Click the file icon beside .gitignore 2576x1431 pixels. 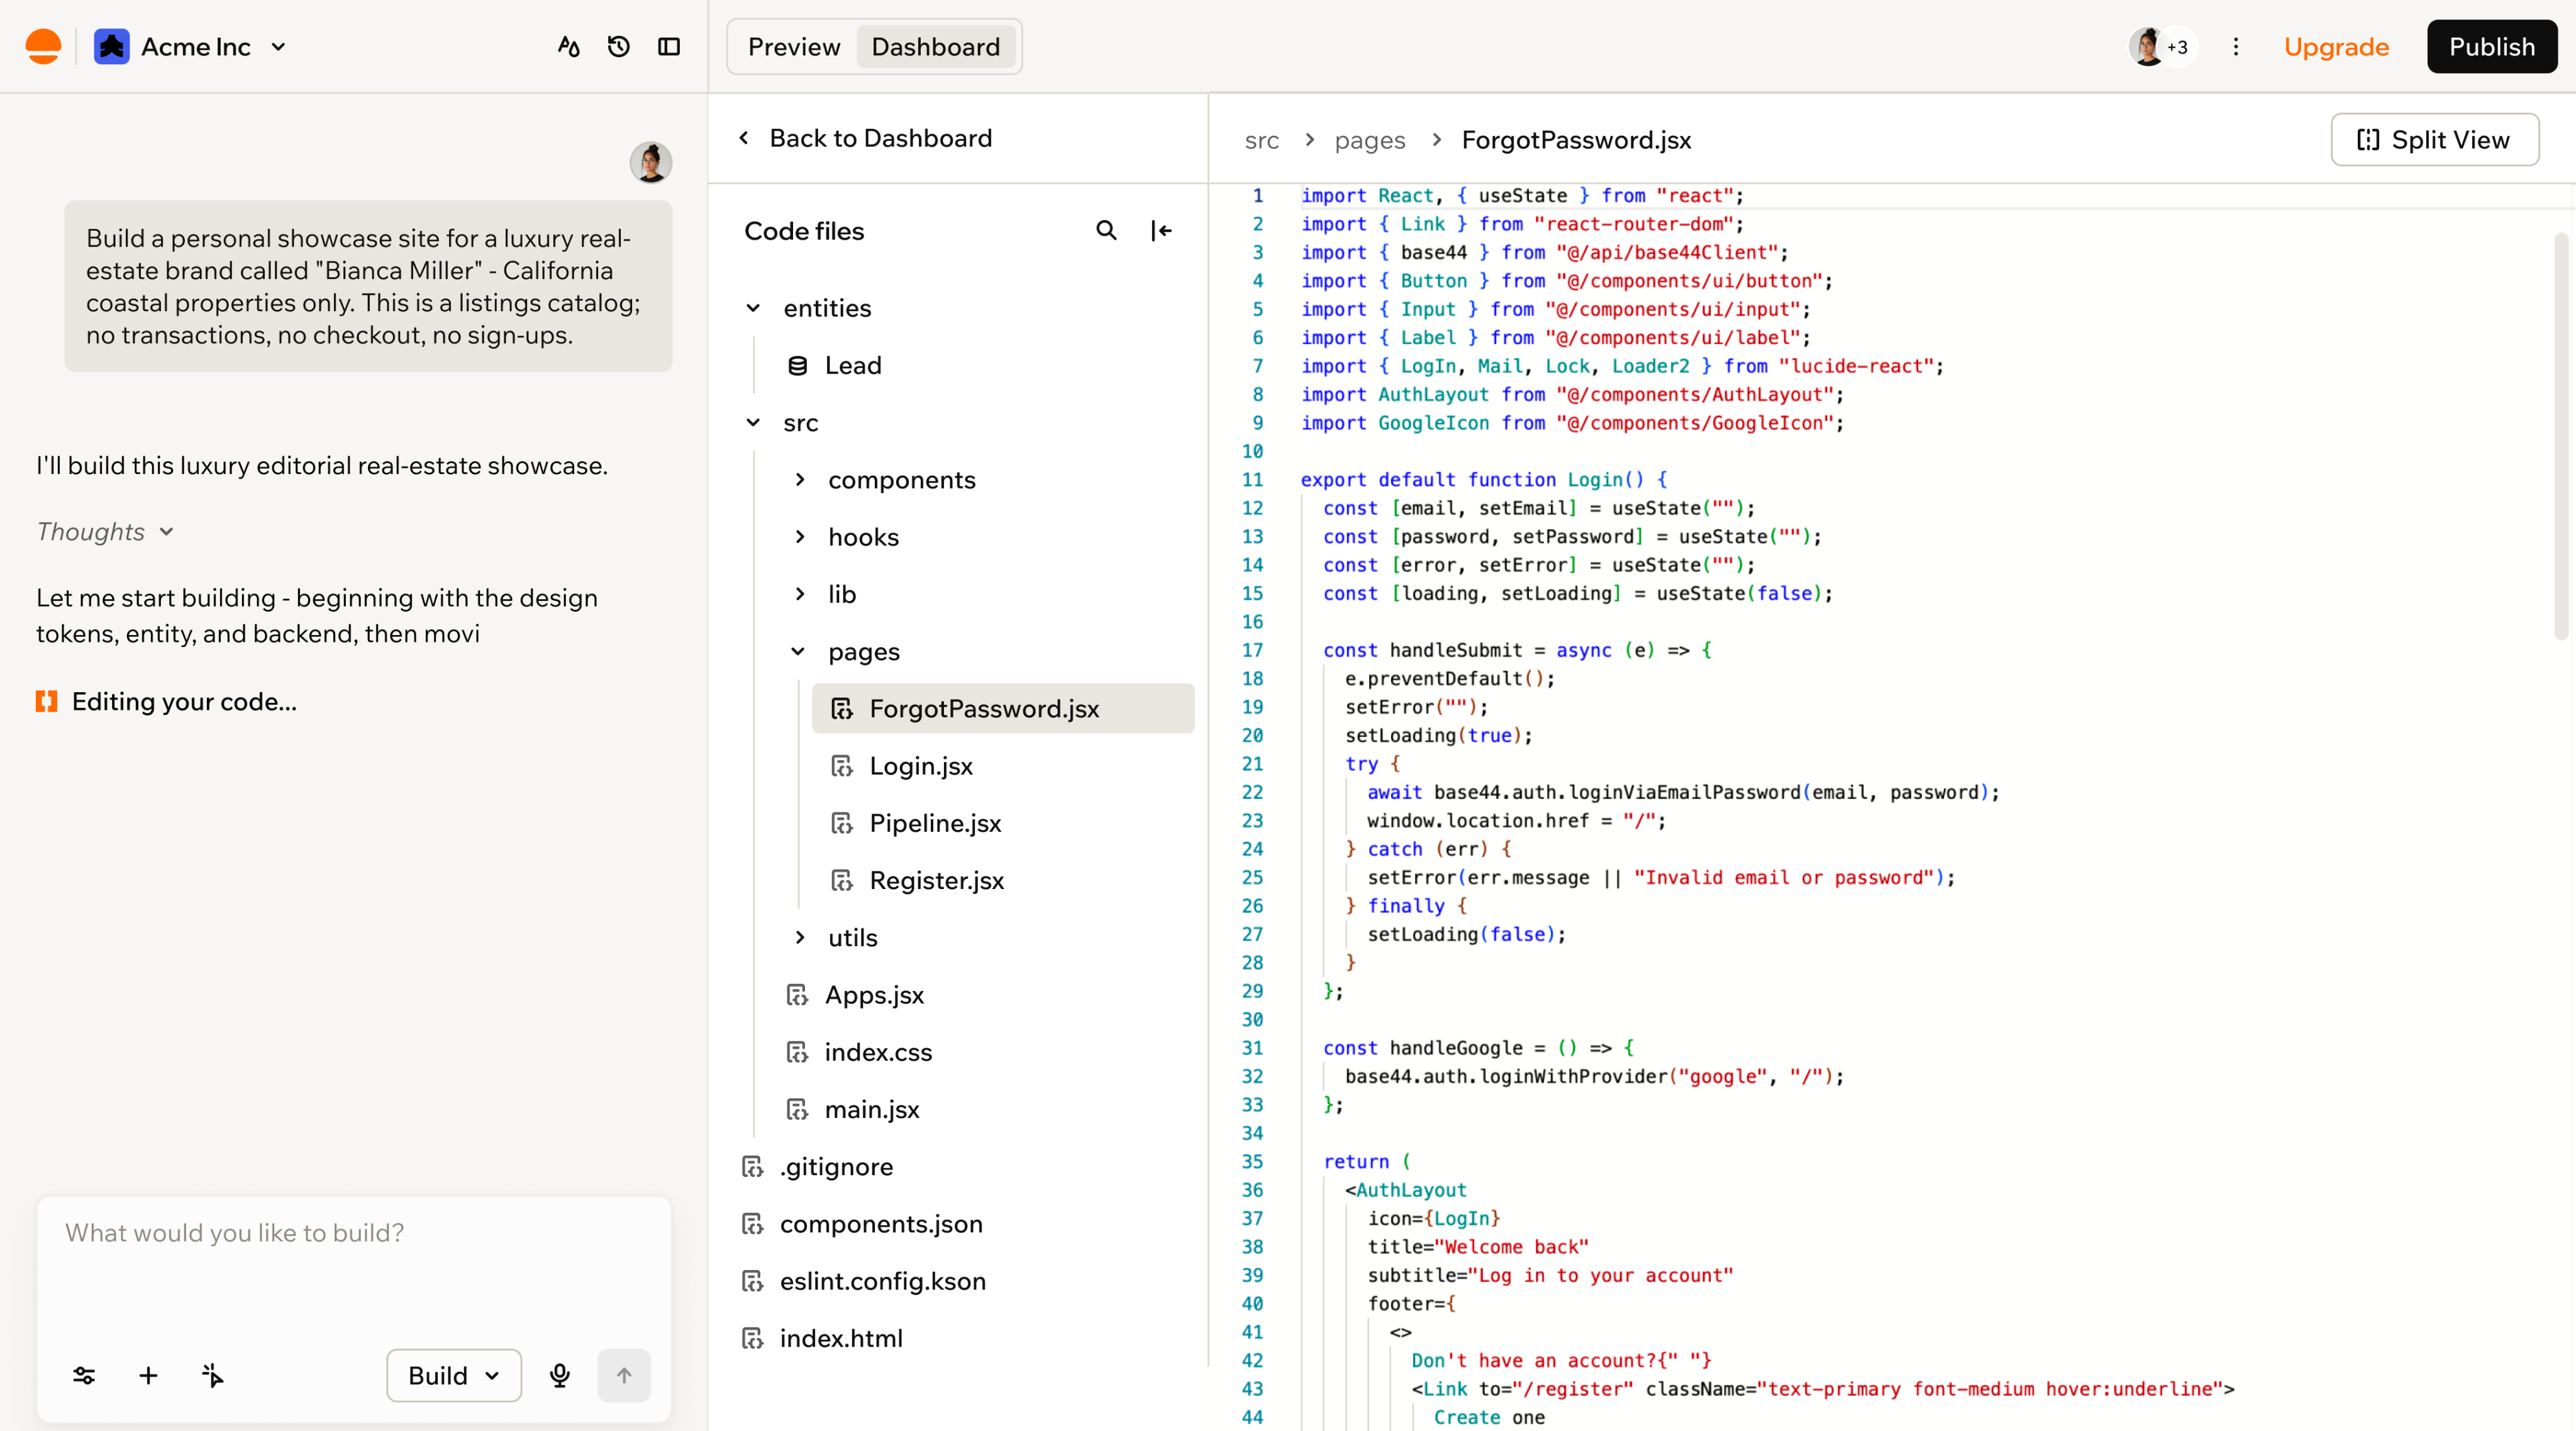[x=752, y=1167]
